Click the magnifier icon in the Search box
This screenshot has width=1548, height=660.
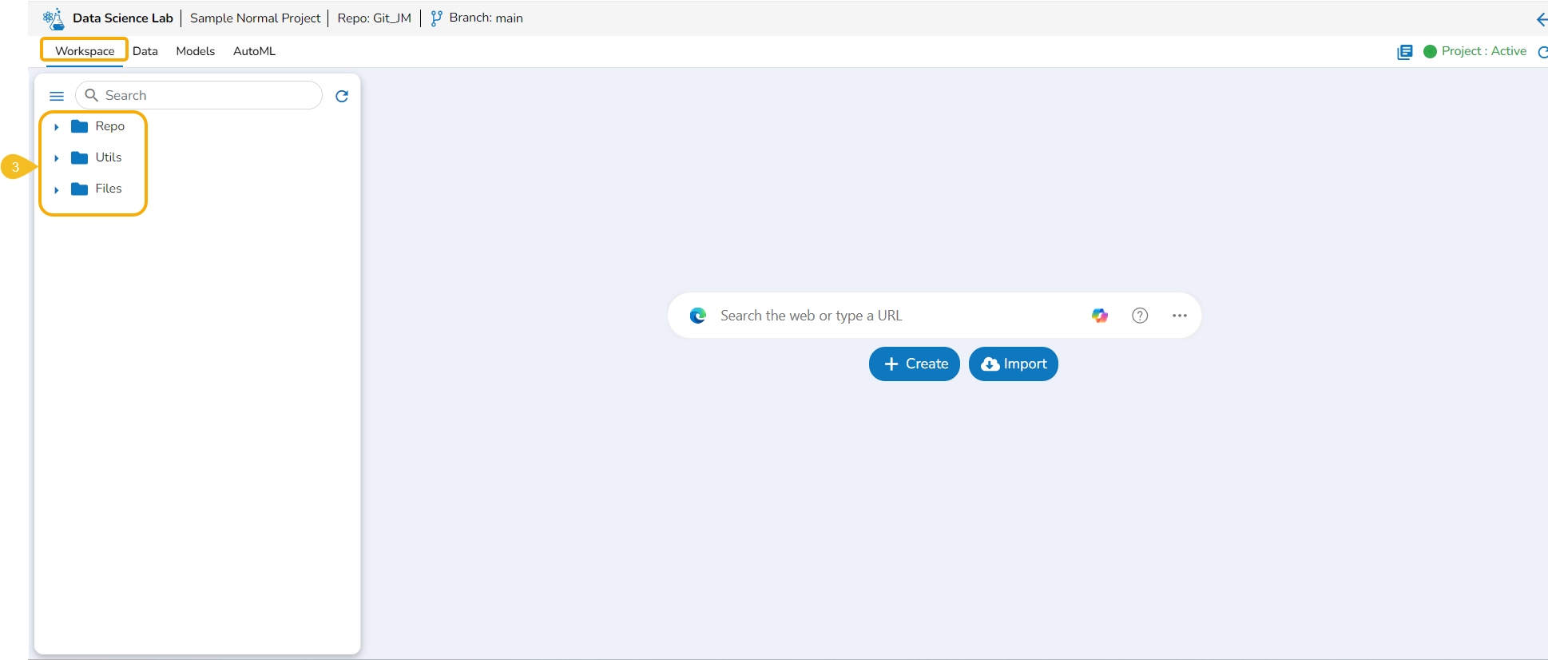click(x=92, y=95)
